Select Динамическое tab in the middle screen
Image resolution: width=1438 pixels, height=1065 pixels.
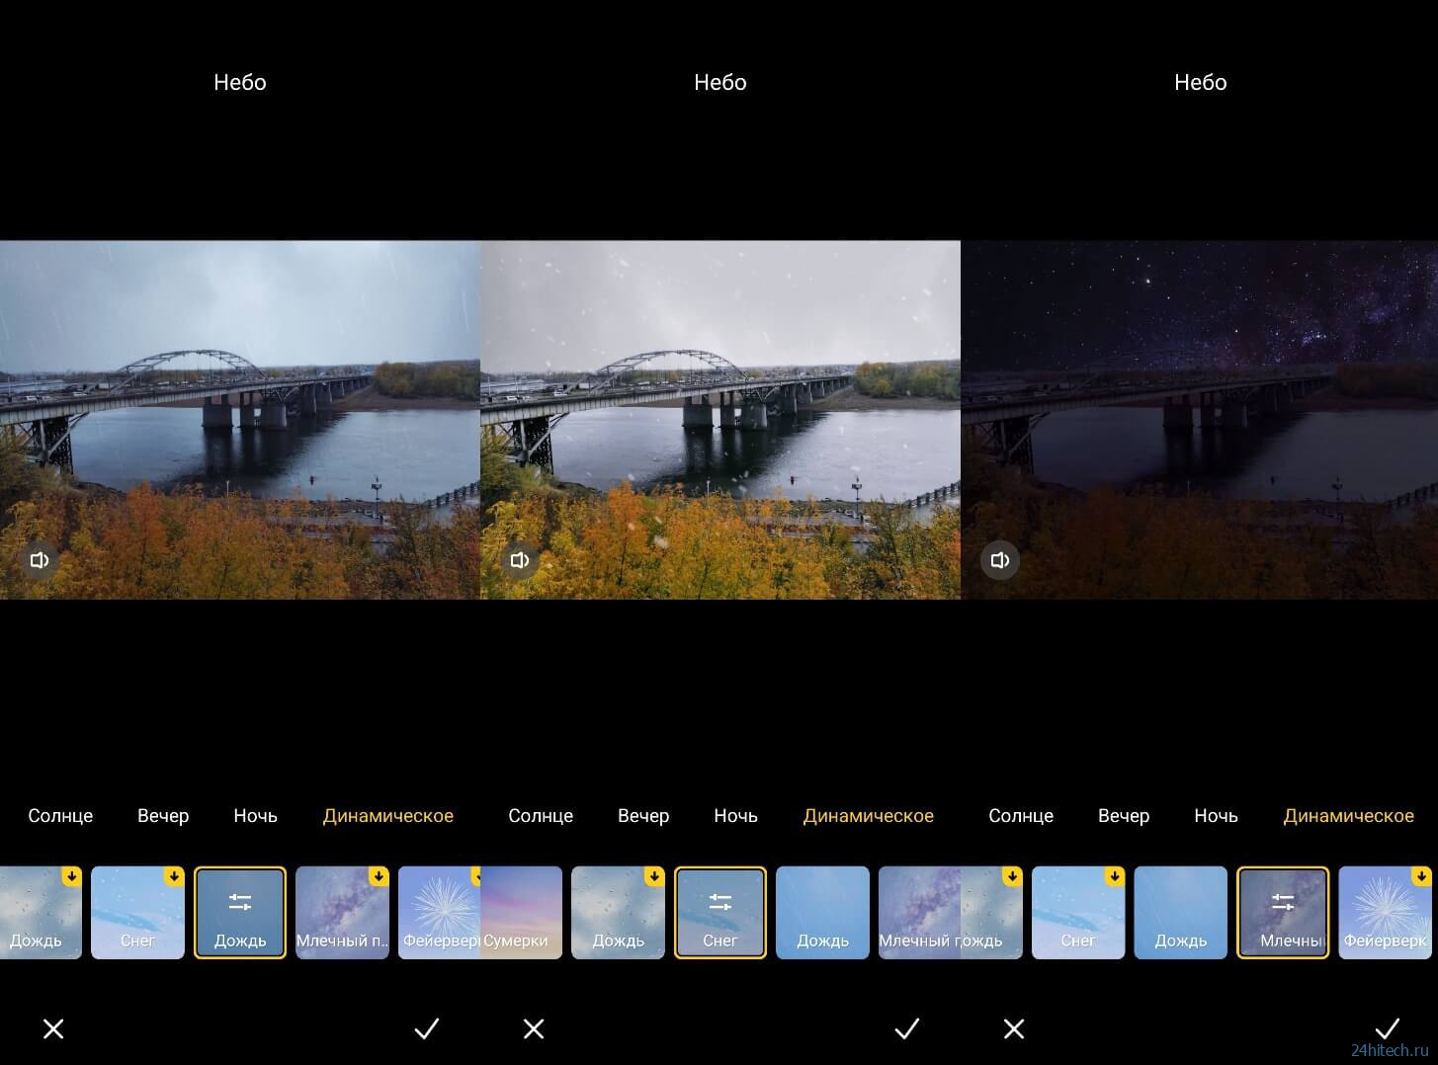pyautogui.click(x=869, y=816)
